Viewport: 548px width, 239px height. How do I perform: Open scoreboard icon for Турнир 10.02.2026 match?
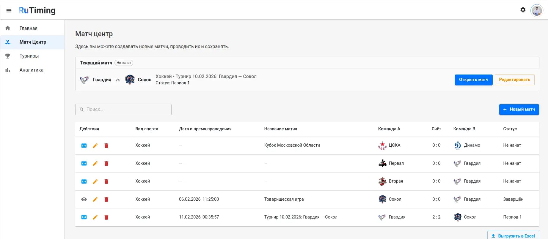(x=84, y=217)
